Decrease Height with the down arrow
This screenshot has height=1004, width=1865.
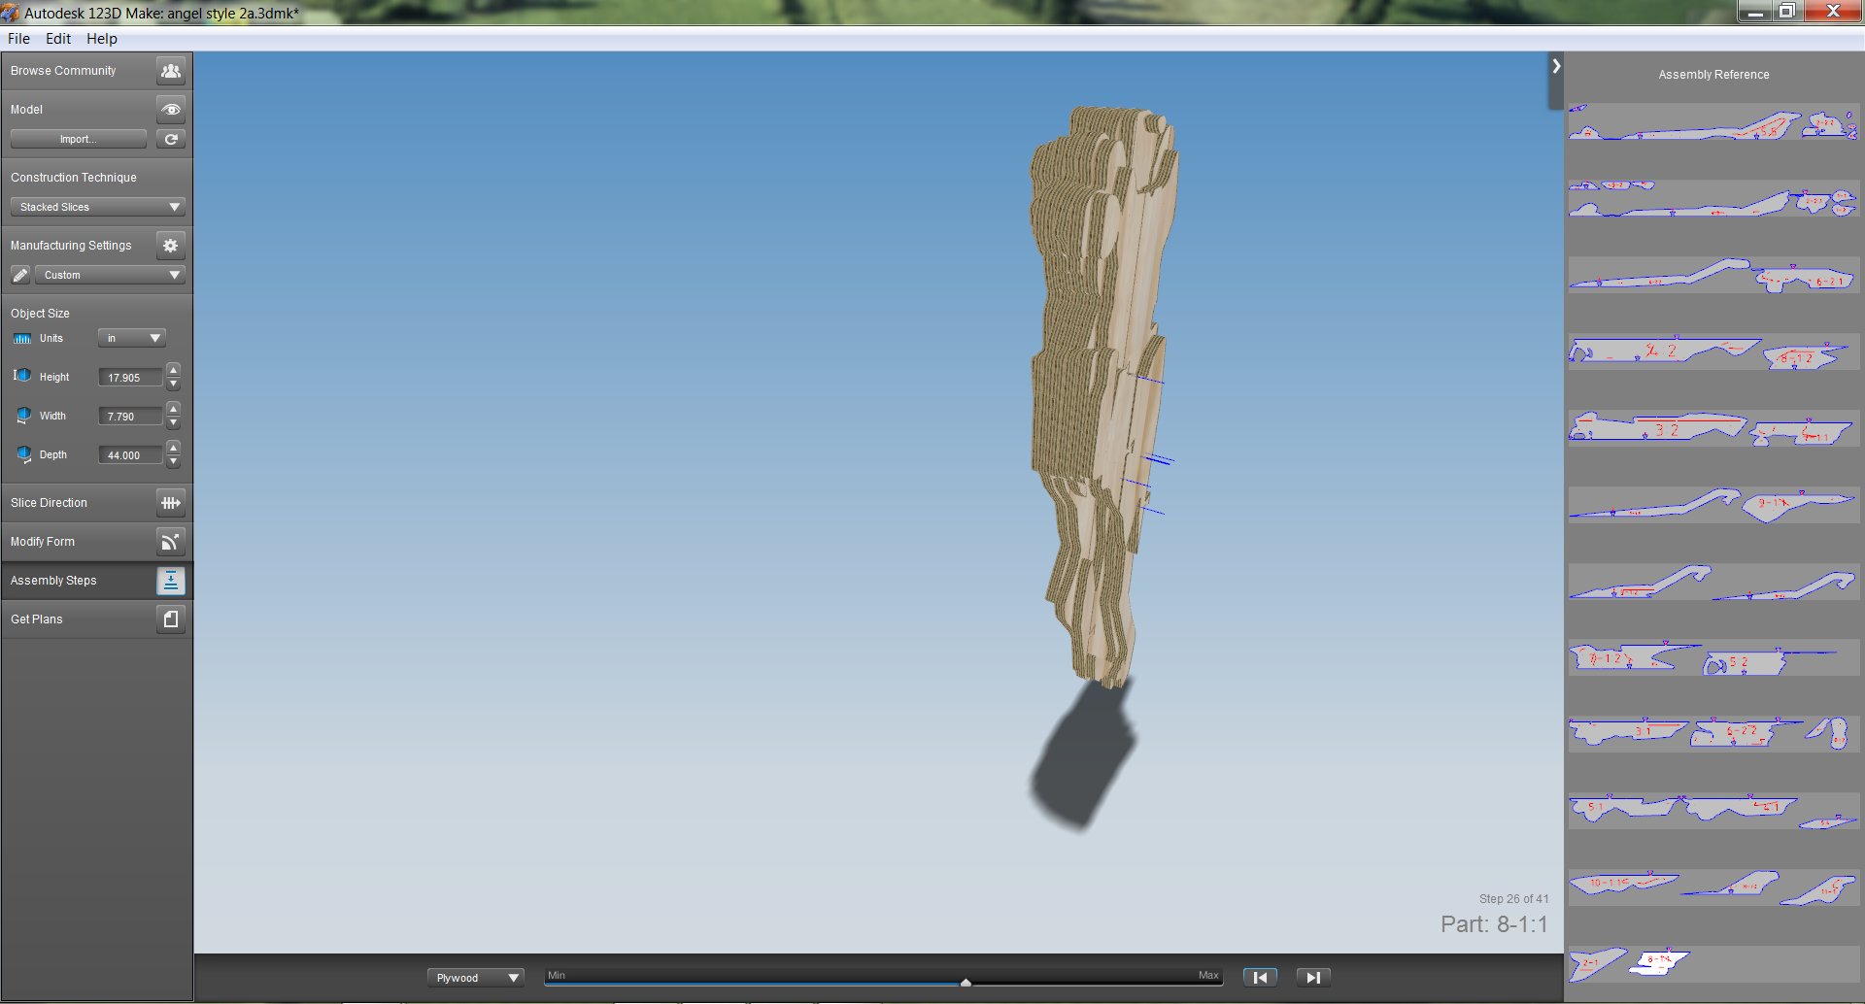click(173, 385)
